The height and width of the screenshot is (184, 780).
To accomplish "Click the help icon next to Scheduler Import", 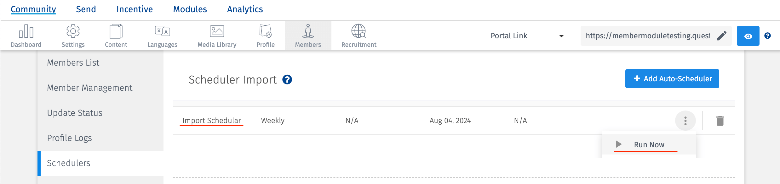I will [x=287, y=80].
